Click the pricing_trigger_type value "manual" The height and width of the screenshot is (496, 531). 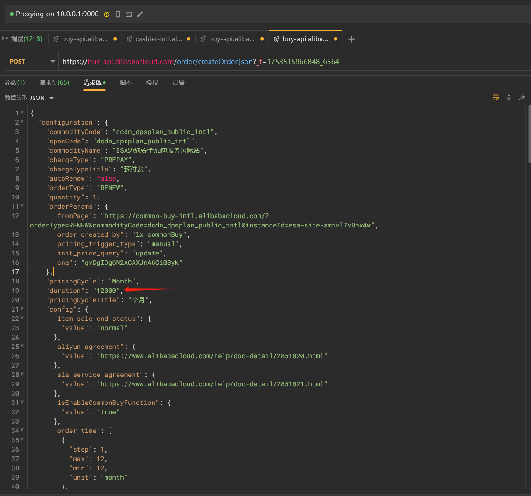(163, 244)
